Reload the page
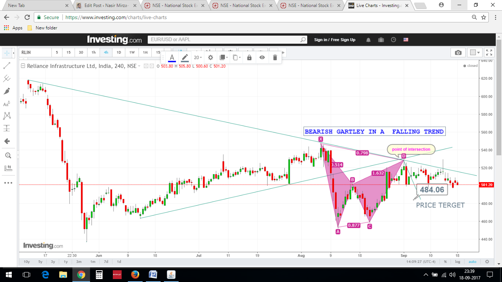The width and height of the screenshot is (502, 282). click(x=27, y=17)
